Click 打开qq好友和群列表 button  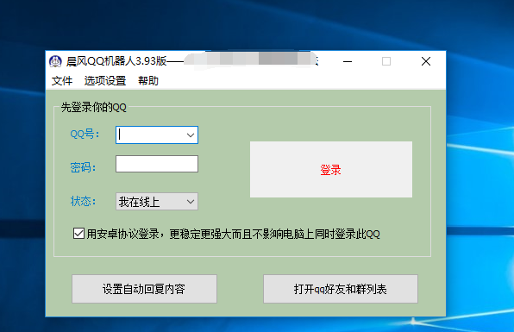(x=341, y=289)
